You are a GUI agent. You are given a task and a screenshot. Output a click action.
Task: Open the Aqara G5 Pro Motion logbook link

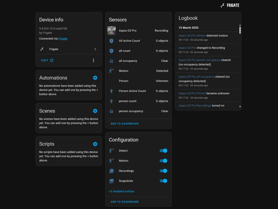coord(192,36)
